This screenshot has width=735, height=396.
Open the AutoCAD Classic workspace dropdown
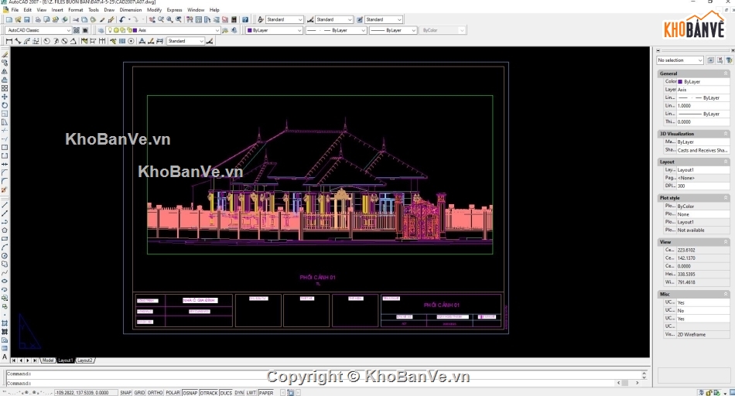pos(39,30)
